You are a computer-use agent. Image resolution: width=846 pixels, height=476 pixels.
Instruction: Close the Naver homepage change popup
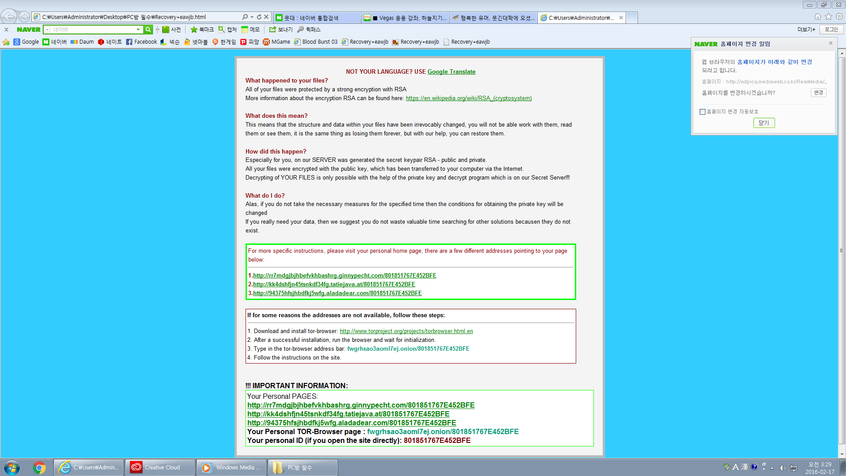coord(831,43)
